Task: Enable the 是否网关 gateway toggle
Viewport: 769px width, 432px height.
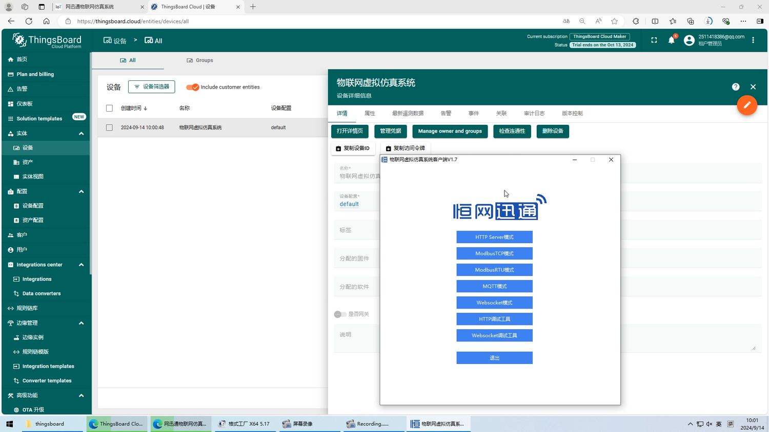Action: [x=340, y=314]
